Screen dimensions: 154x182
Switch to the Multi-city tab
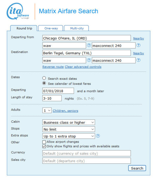click(x=76, y=28)
